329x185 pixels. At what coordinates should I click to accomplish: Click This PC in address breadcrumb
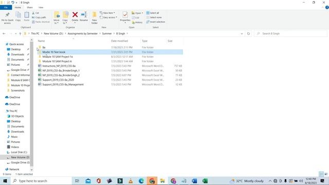pyautogui.click(x=35, y=33)
